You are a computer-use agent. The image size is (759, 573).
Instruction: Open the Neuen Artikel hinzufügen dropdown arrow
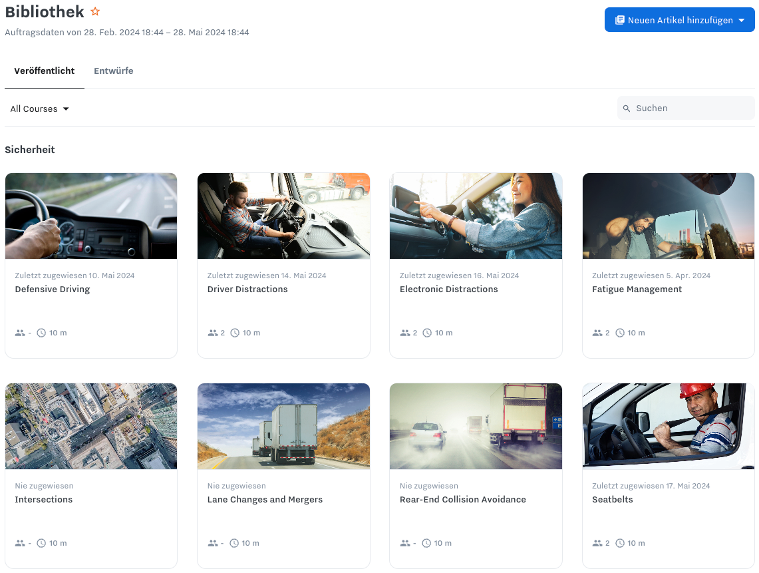(x=742, y=21)
